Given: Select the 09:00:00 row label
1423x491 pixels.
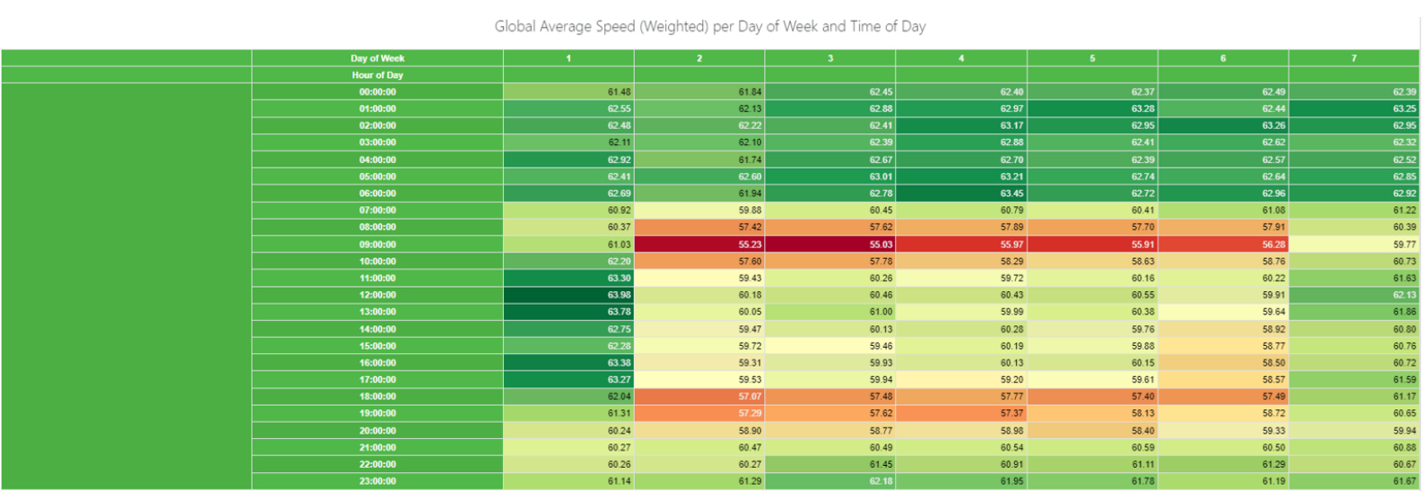Looking at the screenshot, I should click(x=377, y=245).
